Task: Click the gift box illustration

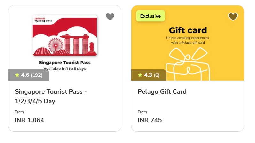Action: (188, 64)
